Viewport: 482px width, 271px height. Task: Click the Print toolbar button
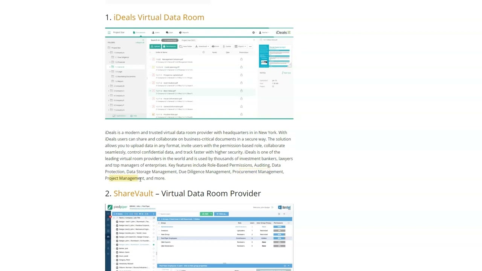pyautogui.click(x=216, y=46)
